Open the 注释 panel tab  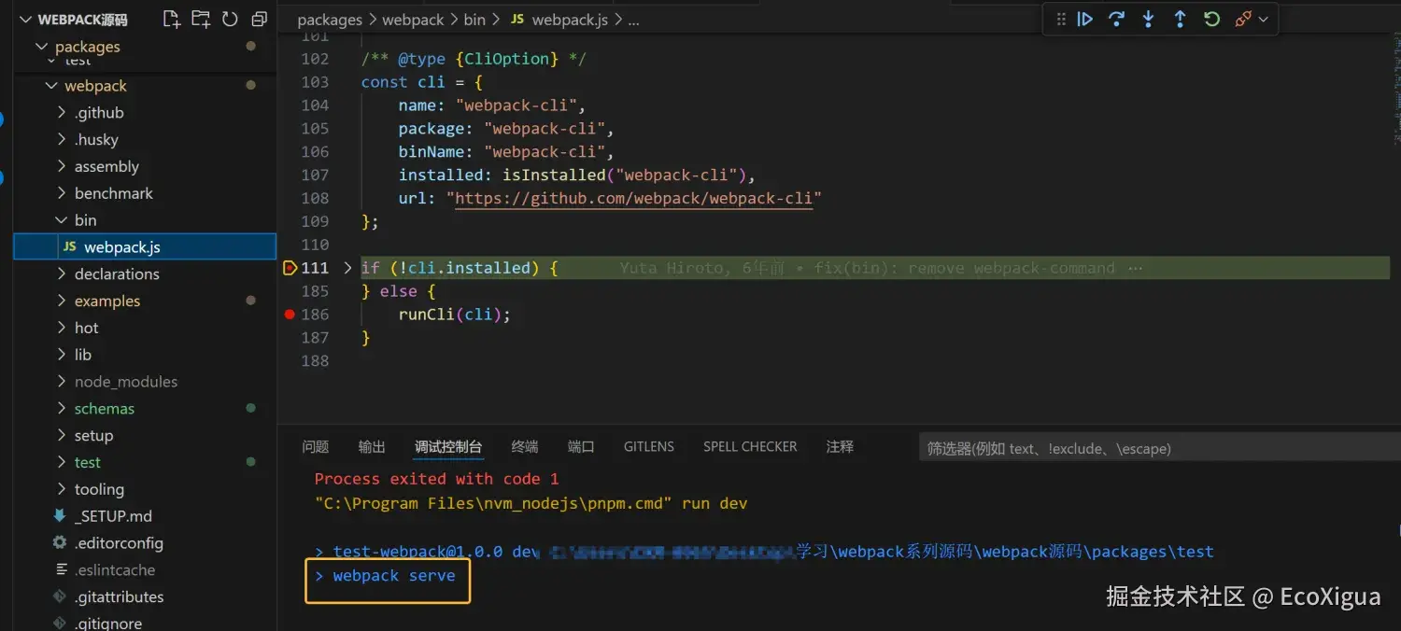tap(840, 447)
